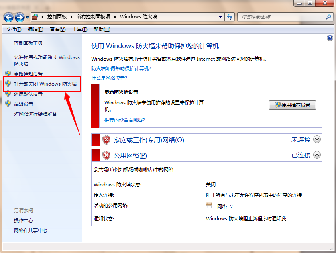This screenshot has width=336, height=253.
Task: Select 所有控制面板项 in the address breadcrumb
Action: point(93,17)
